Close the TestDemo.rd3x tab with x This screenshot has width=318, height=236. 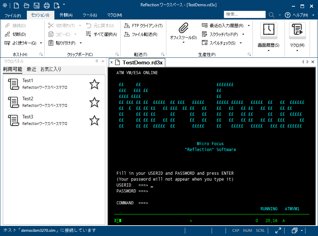(x=112, y=62)
